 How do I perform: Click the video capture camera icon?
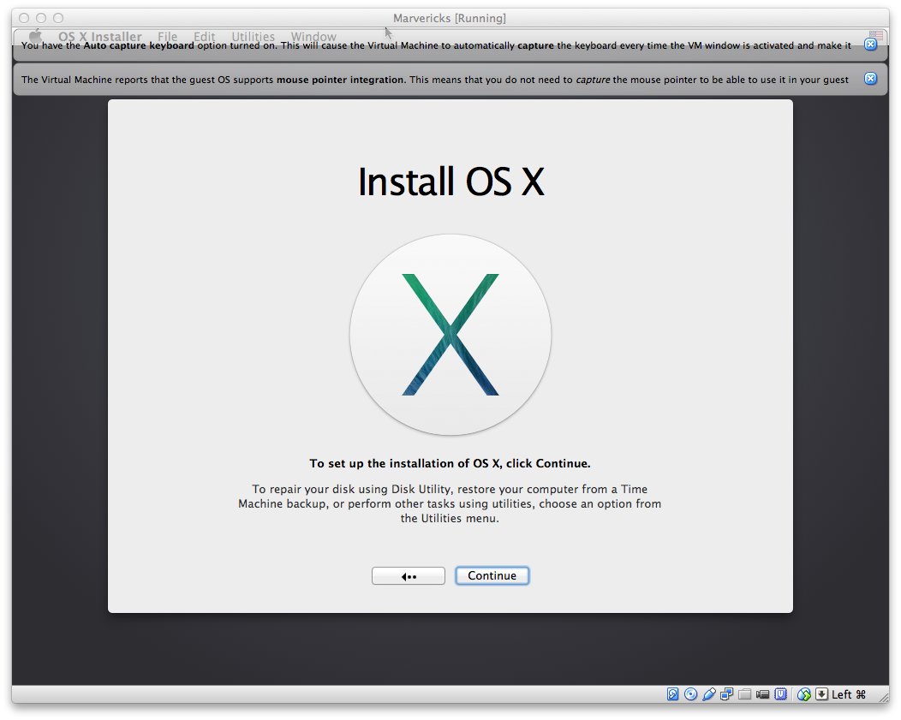click(x=762, y=694)
